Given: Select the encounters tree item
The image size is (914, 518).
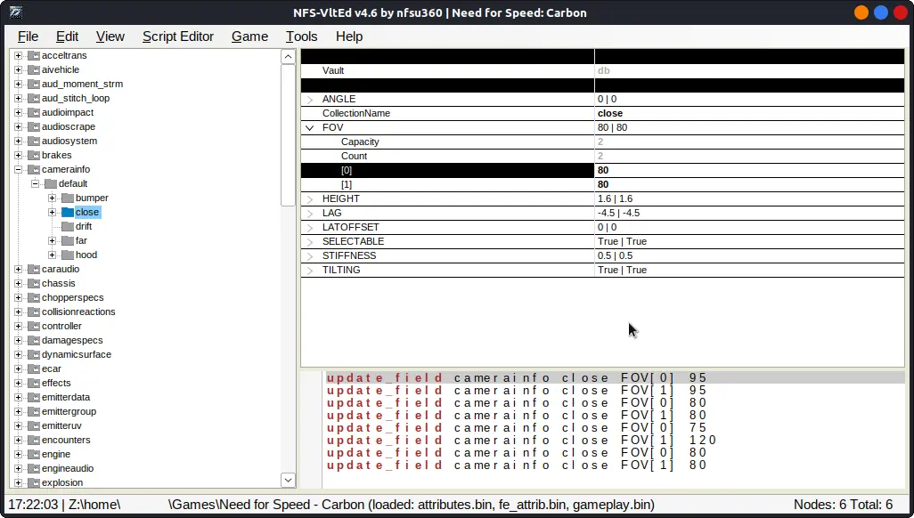Looking at the screenshot, I should pos(66,440).
